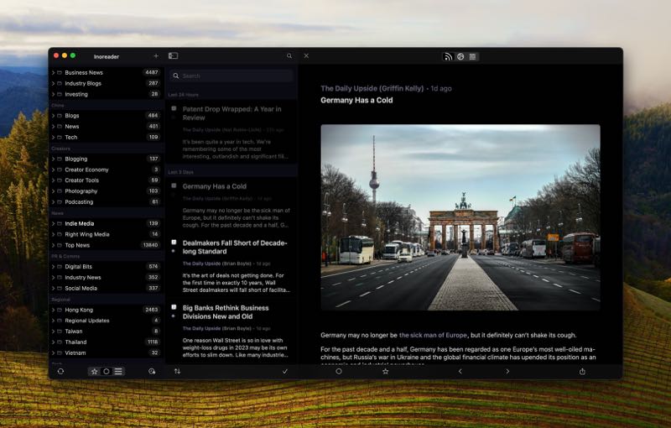Mark all as read checkmark icon
This screenshot has width=671, height=428.
click(285, 371)
